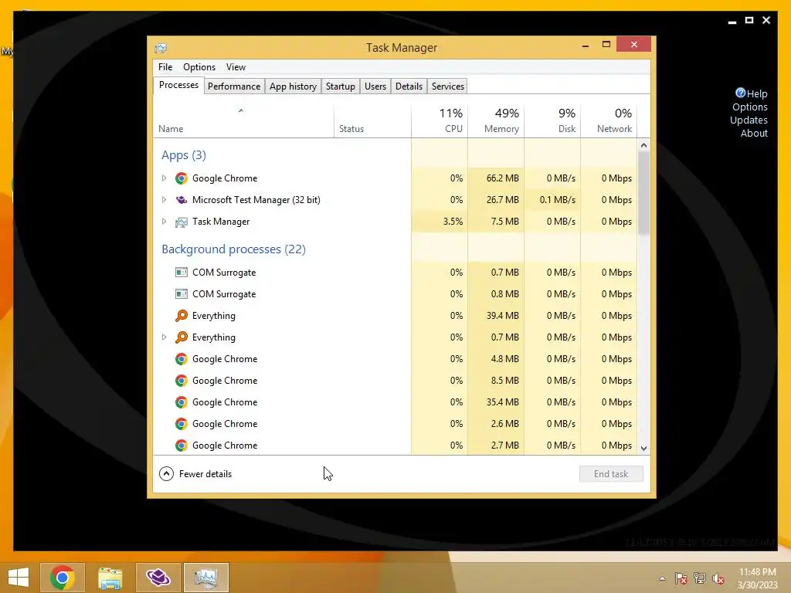Switch to the Startup tab

(x=341, y=86)
